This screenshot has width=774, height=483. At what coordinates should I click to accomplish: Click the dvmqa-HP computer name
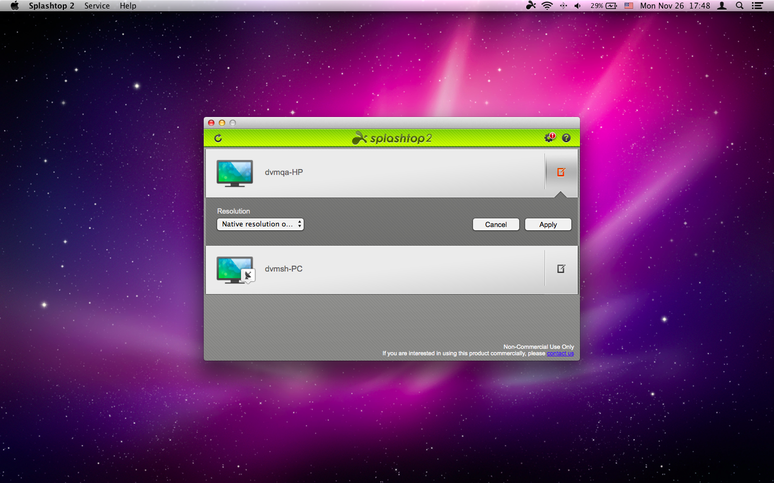click(x=284, y=172)
